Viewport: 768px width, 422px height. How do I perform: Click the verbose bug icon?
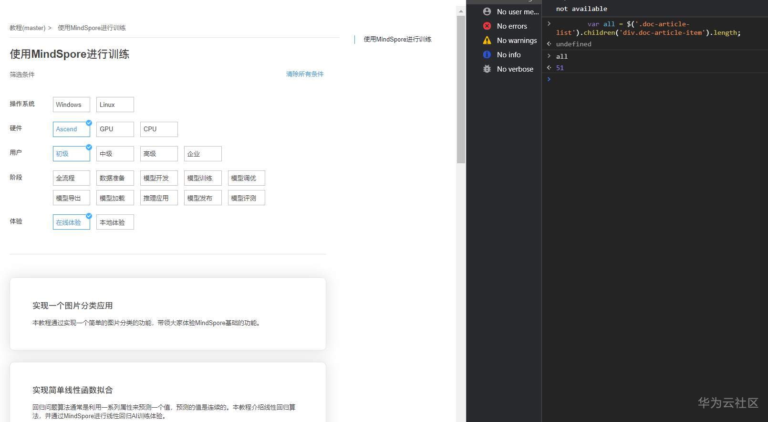pyautogui.click(x=487, y=69)
